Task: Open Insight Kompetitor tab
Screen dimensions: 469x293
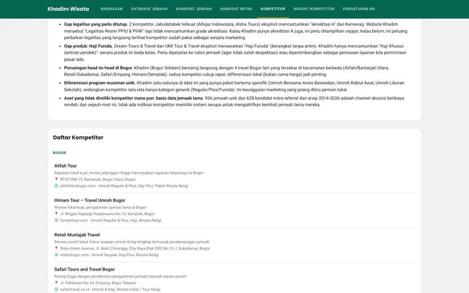Action: click(x=314, y=9)
